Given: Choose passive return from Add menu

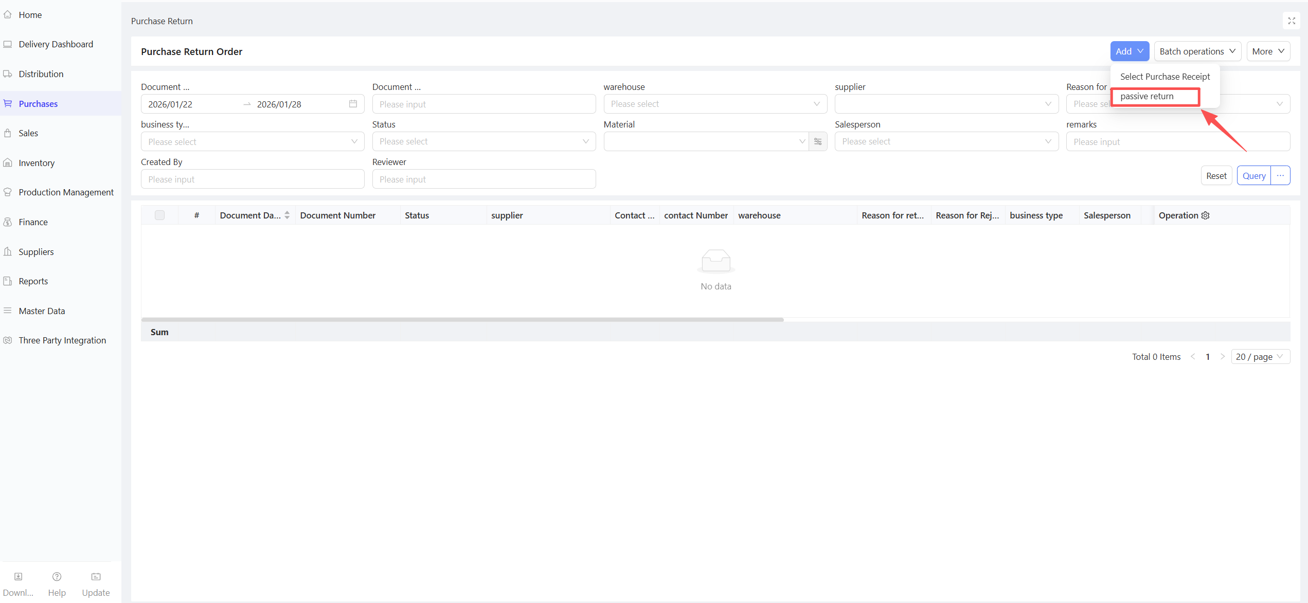Looking at the screenshot, I should pos(1147,97).
